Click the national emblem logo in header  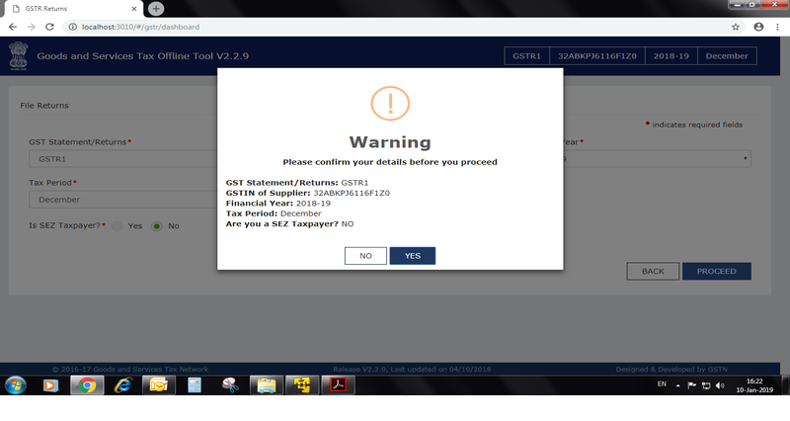tap(17, 53)
